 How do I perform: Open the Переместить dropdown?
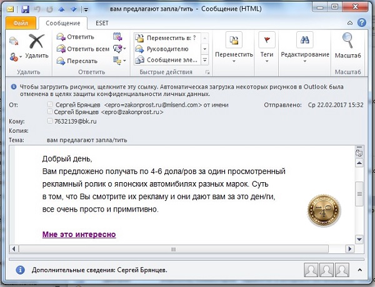click(x=234, y=49)
